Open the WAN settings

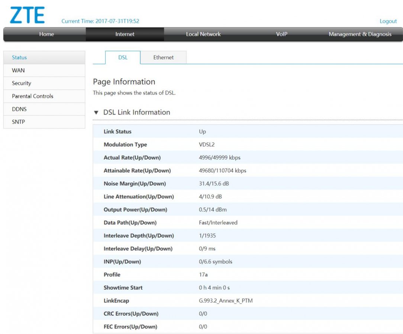tap(17, 70)
